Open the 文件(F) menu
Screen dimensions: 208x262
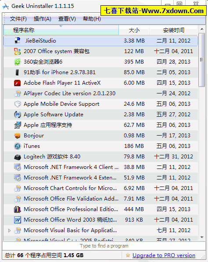(x=18, y=19)
